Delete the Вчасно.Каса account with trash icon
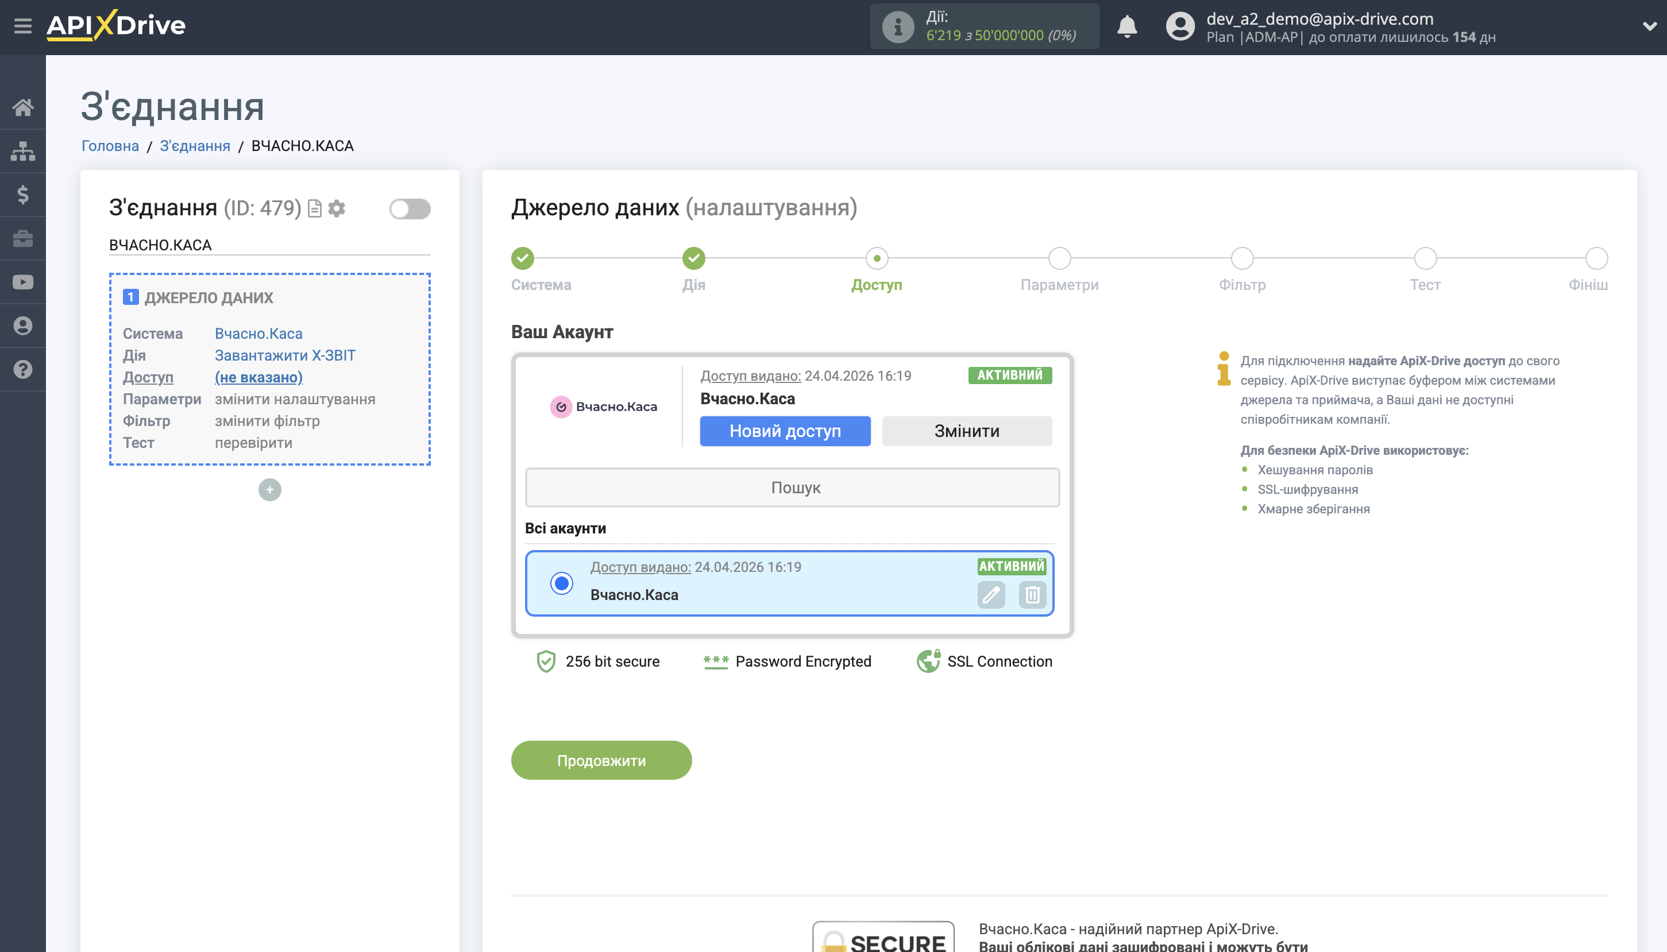The height and width of the screenshot is (952, 1667). click(1032, 595)
